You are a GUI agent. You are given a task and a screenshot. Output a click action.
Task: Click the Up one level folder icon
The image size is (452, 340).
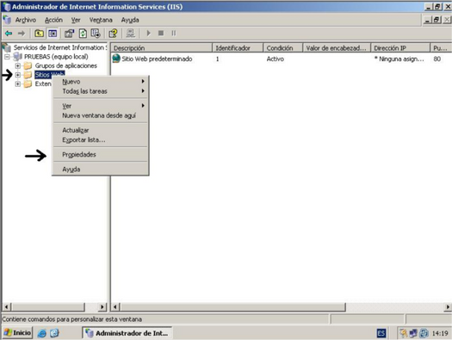tap(40, 34)
